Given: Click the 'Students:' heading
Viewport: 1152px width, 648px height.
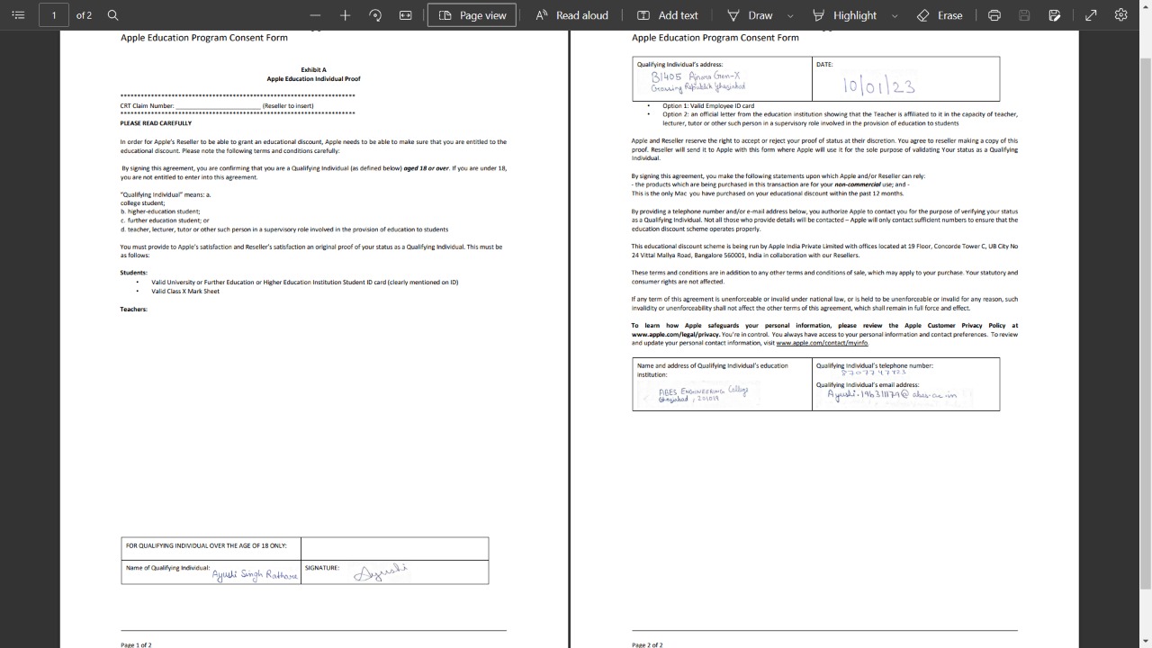Looking at the screenshot, I should [x=134, y=273].
